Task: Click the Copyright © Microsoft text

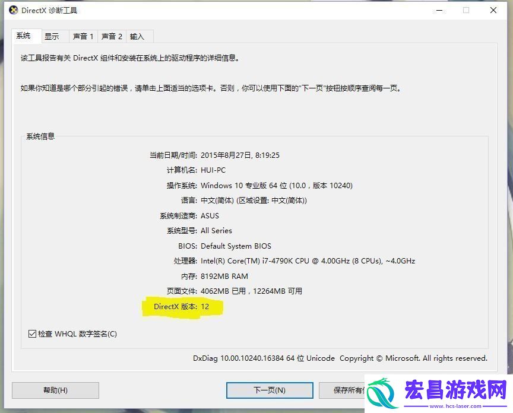Action: pos(413,358)
